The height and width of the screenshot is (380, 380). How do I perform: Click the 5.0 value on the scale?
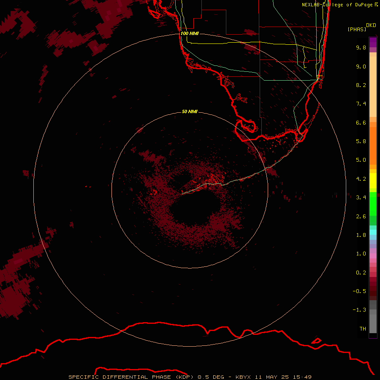[361, 160]
